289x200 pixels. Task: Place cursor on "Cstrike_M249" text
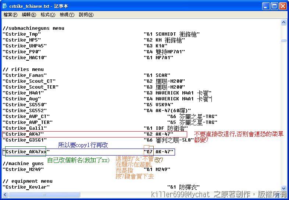23,169
